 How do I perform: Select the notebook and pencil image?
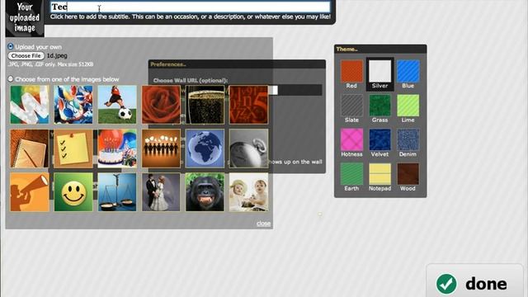tap(30, 148)
